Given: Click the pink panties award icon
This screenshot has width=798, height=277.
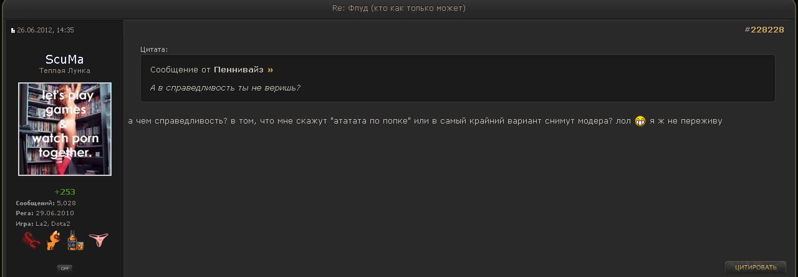Looking at the screenshot, I should 98,239.
